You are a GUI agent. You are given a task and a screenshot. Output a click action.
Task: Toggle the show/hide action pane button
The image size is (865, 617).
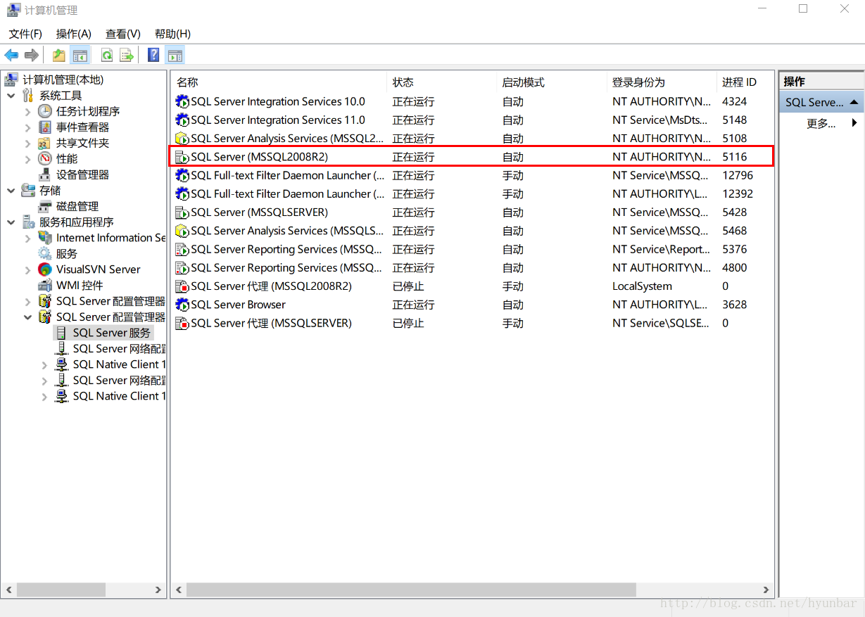click(175, 56)
